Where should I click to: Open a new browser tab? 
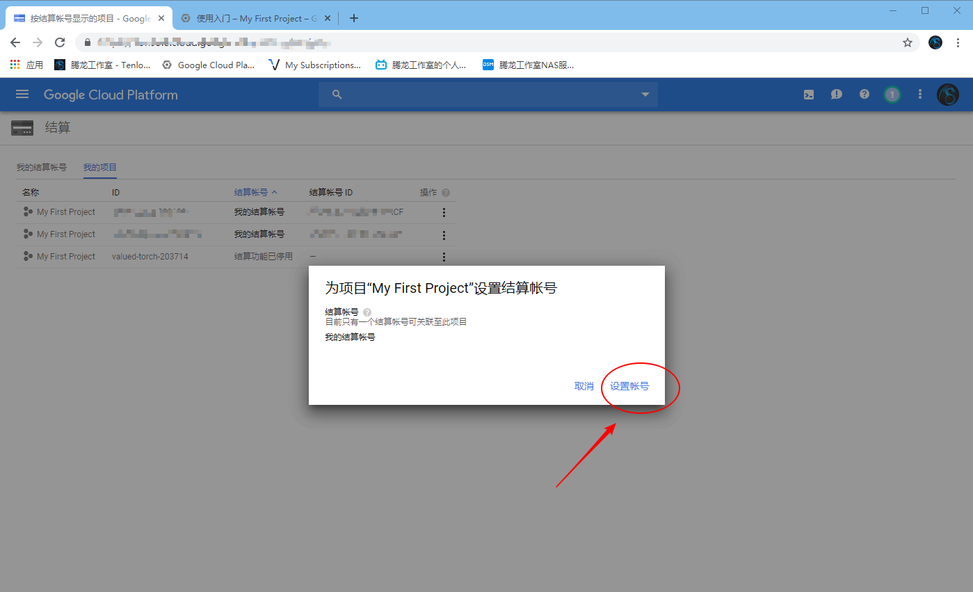(354, 18)
